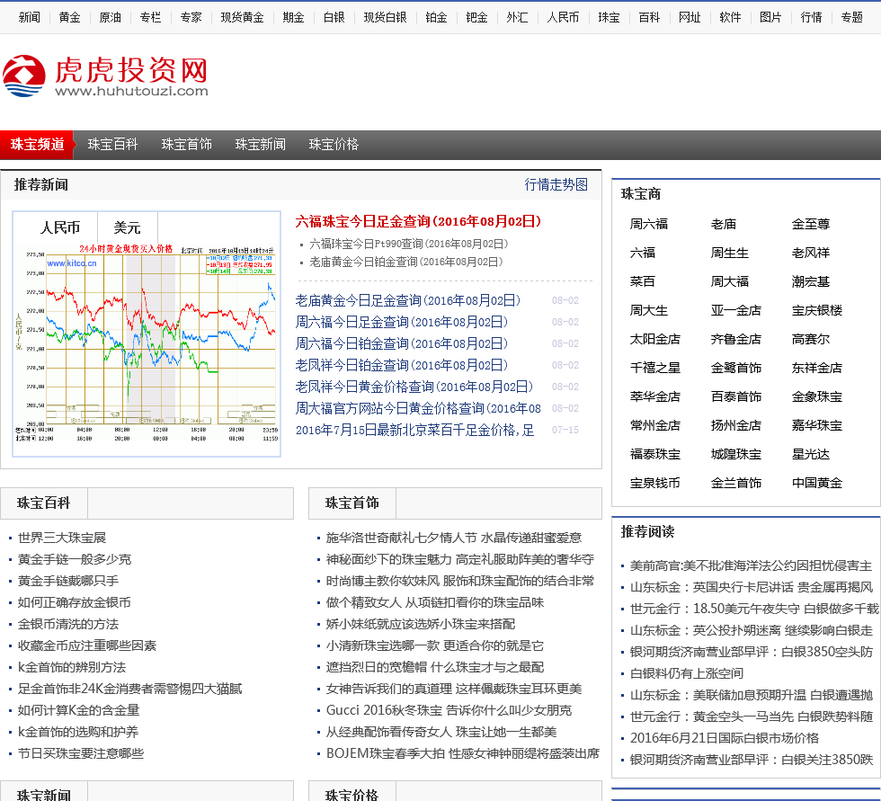Open the 专题 top navigation item
The height and width of the screenshot is (801, 881).
coord(851,17)
